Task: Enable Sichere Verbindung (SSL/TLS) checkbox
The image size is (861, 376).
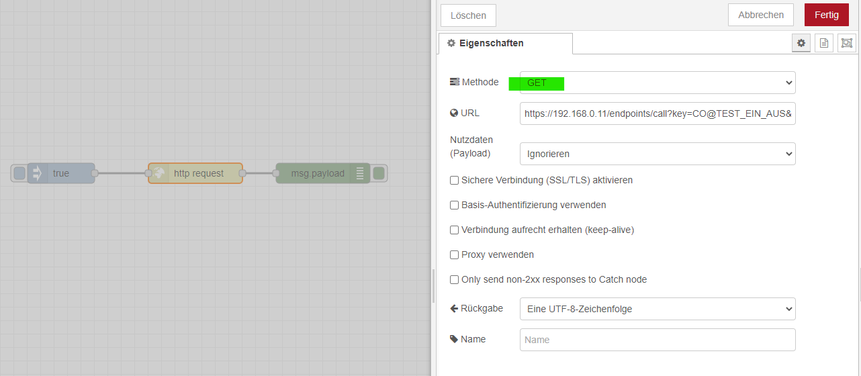Action: [x=455, y=180]
